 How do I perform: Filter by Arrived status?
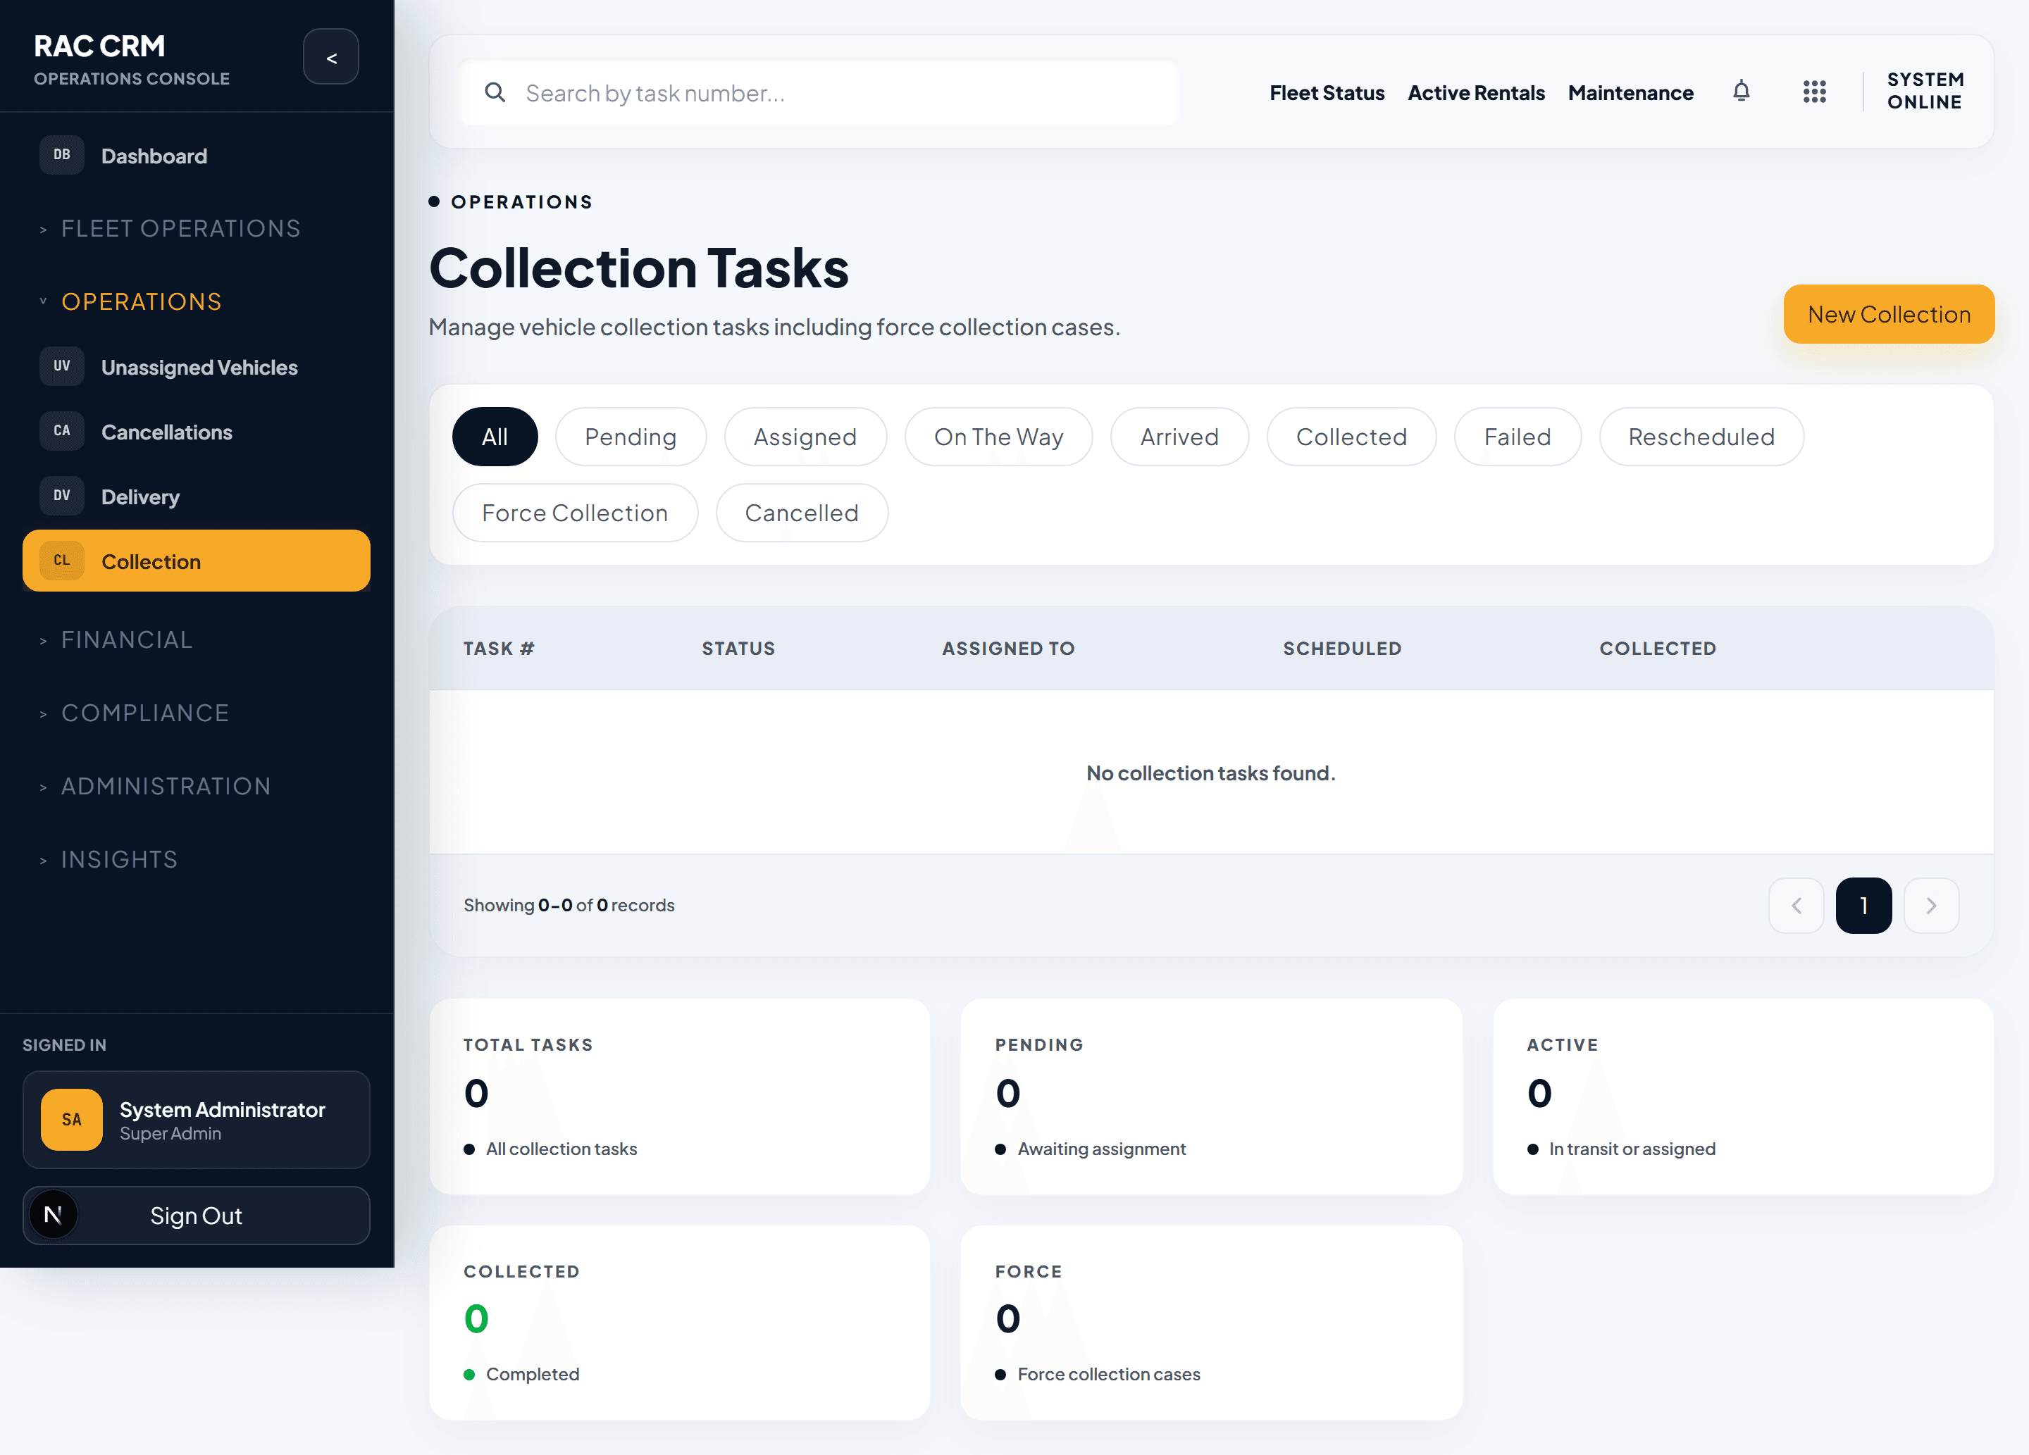tap(1179, 437)
